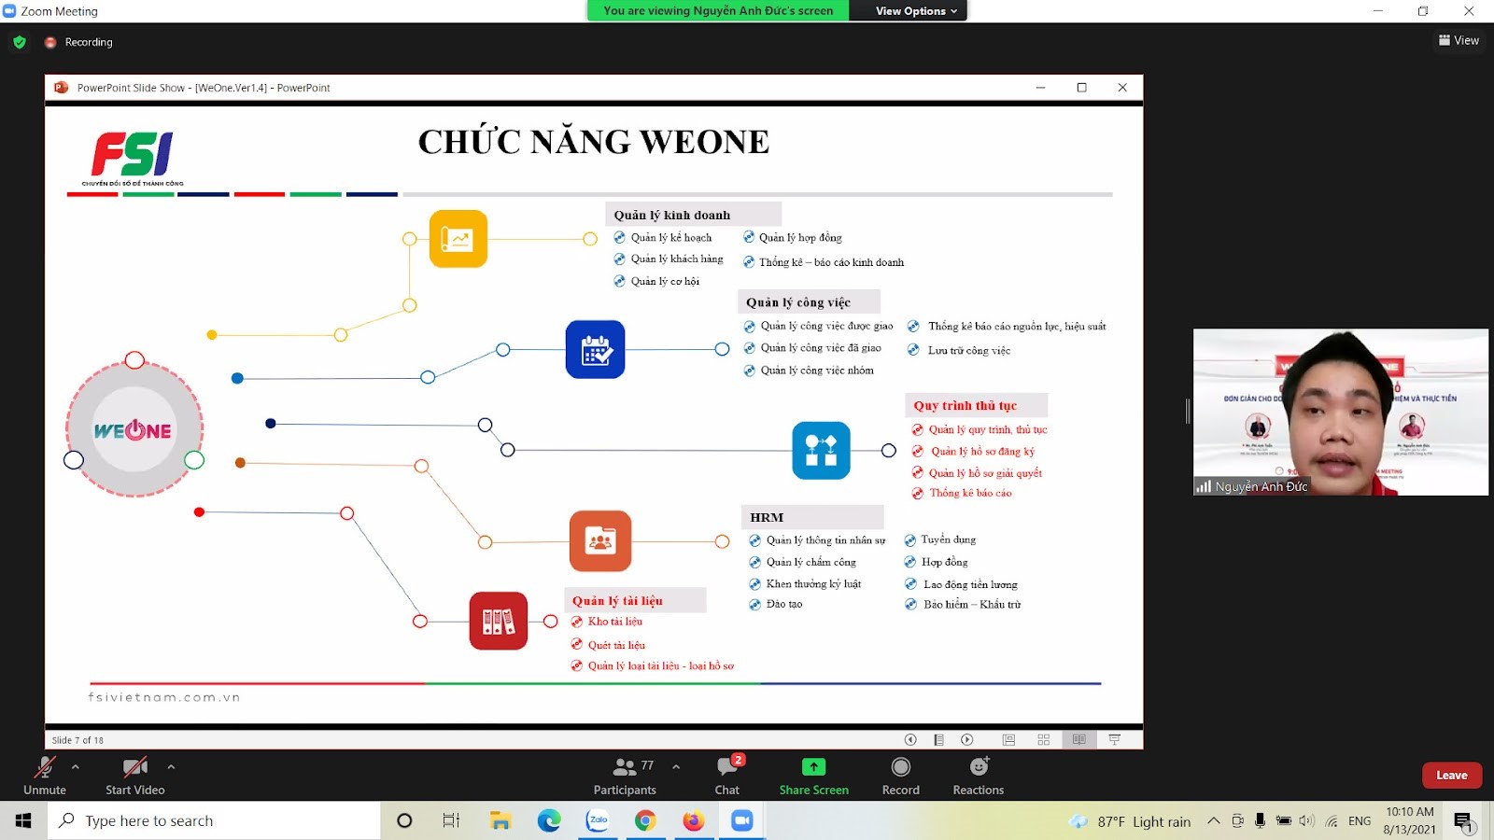Click the red Recording indicator

pos(78,42)
